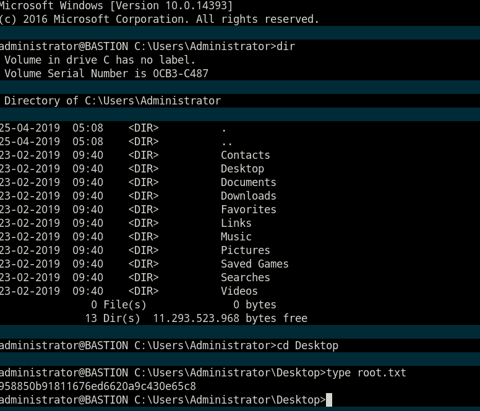Click the Volume Serial Number line
Screen dimensions: 480x411
pyautogui.click(x=106, y=74)
